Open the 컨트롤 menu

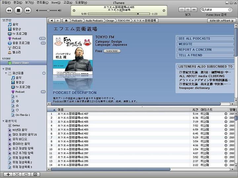(43, 2)
